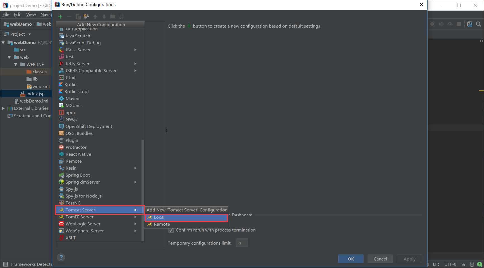Click the Create Folder toolbar icon

(113, 17)
